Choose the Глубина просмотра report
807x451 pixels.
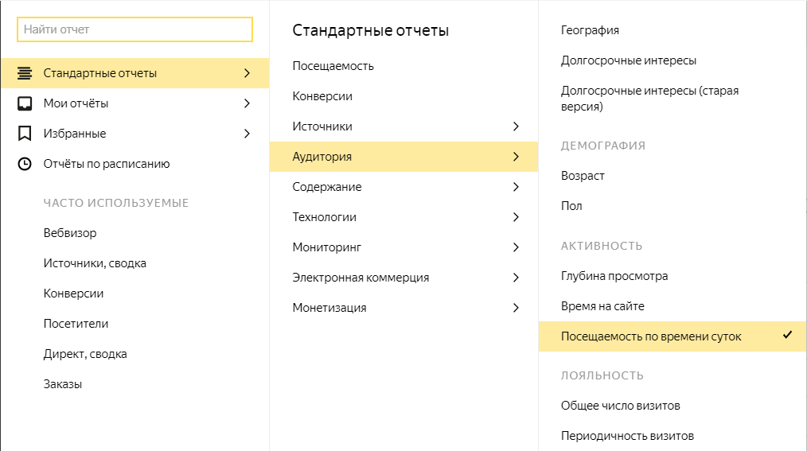[x=614, y=276]
